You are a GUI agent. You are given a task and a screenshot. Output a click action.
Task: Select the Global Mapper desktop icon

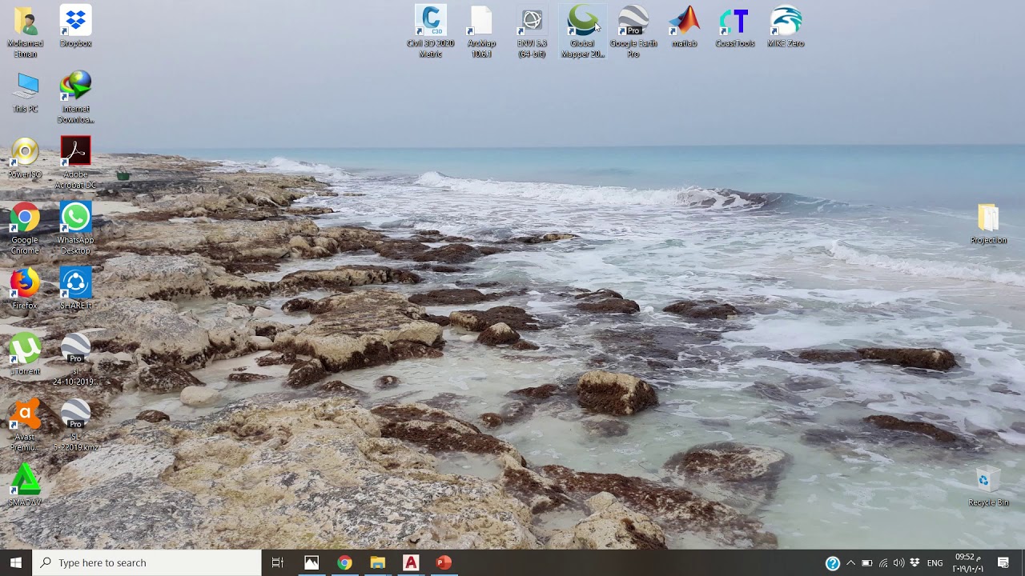coord(582,32)
